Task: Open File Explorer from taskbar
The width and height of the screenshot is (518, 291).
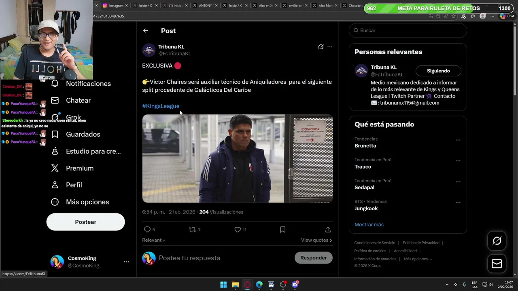Action: pos(235,285)
